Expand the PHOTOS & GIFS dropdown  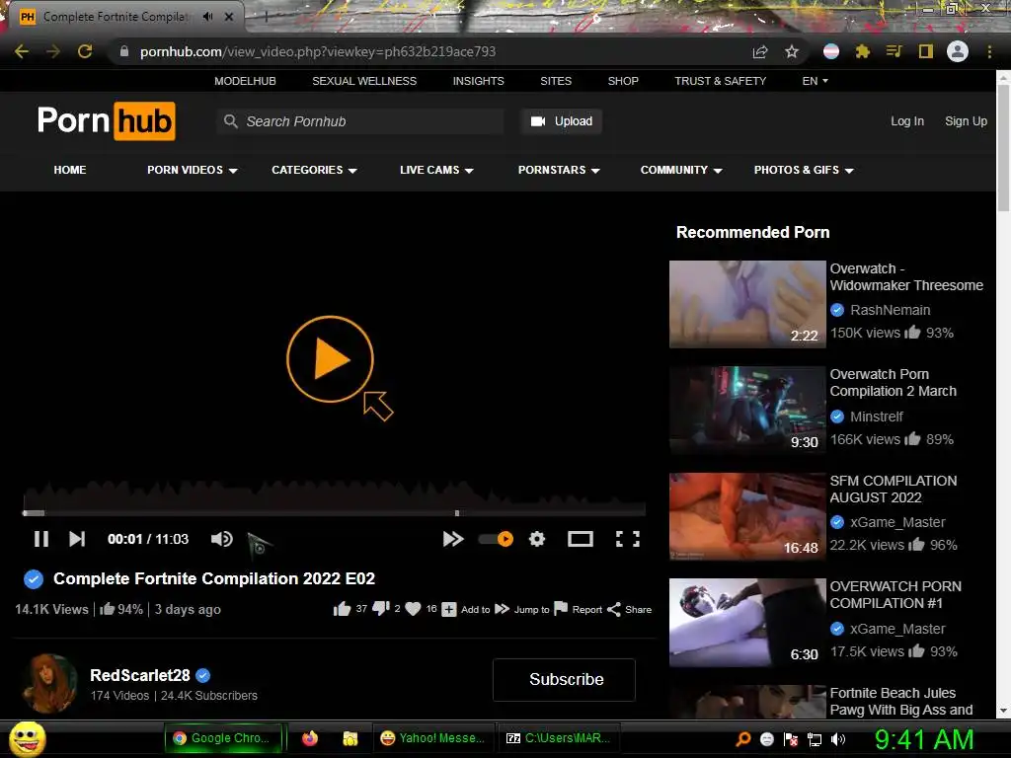pyautogui.click(x=804, y=170)
